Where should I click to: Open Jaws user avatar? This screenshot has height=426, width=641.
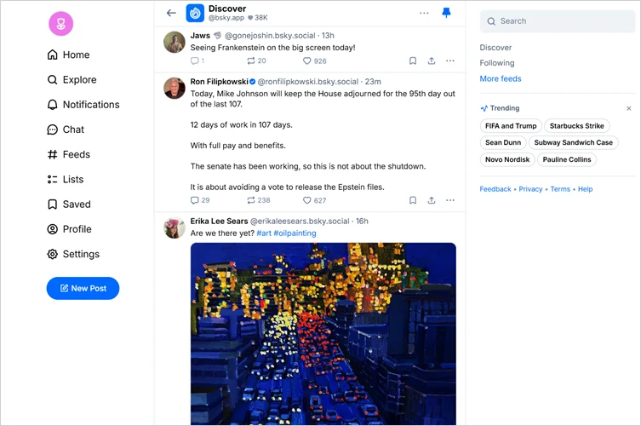tap(175, 42)
